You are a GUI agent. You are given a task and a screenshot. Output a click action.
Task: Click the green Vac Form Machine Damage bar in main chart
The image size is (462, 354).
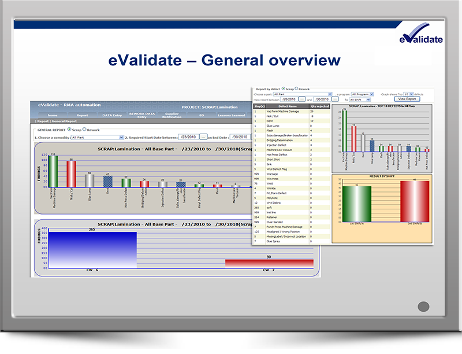click(53, 171)
